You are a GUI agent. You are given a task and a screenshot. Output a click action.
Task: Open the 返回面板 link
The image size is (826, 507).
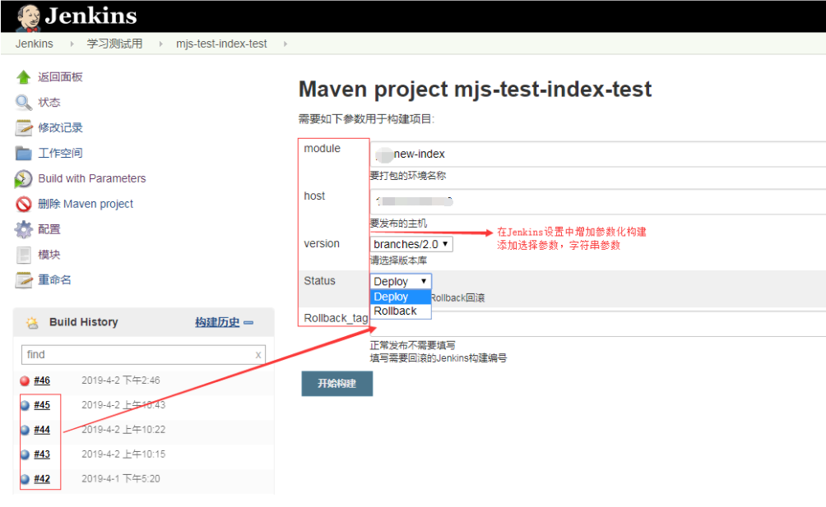pos(60,77)
